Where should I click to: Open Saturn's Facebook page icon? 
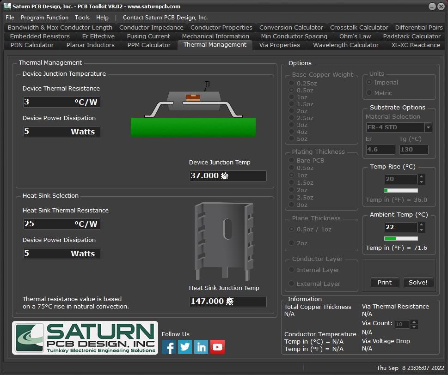[x=169, y=347]
